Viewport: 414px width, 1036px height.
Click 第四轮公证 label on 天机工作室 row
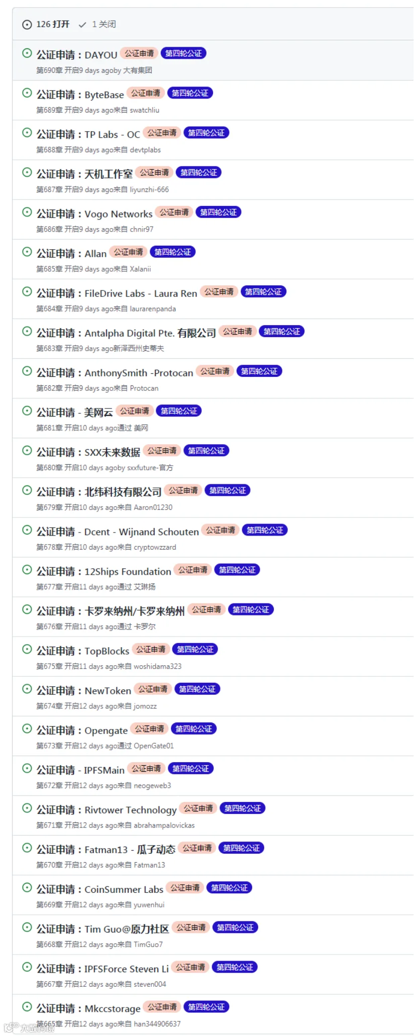198,172
